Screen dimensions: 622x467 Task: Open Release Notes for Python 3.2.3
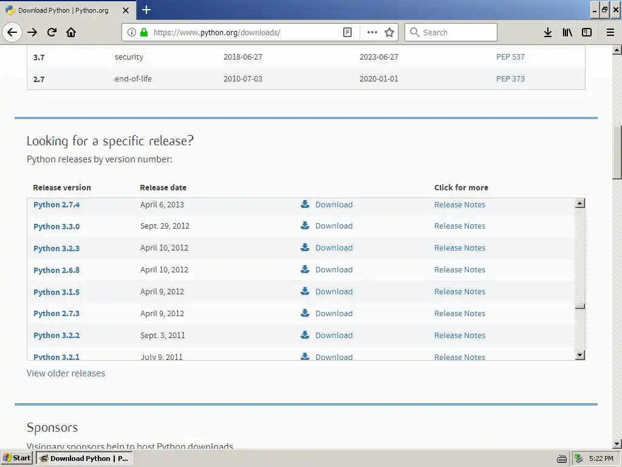coord(459,247)
